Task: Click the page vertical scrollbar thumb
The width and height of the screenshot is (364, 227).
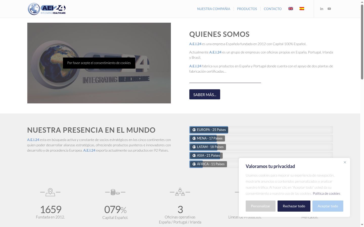Action: coord(362,42)
